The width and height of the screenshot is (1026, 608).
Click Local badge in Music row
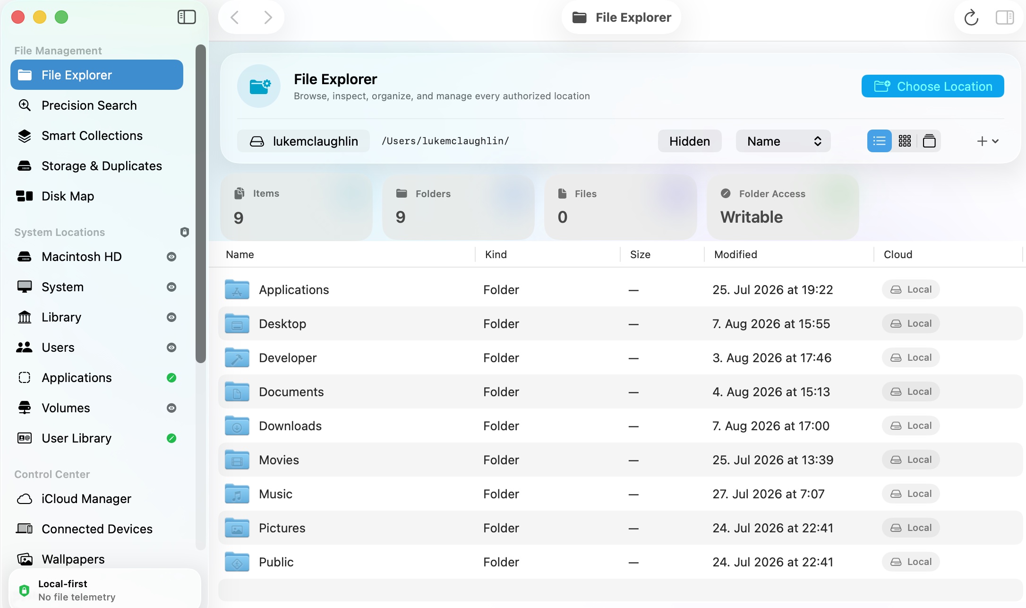click(x=911, y=494)
